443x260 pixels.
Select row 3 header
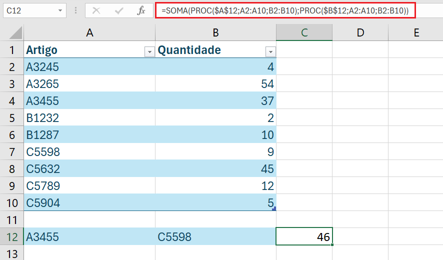point(12,83)
